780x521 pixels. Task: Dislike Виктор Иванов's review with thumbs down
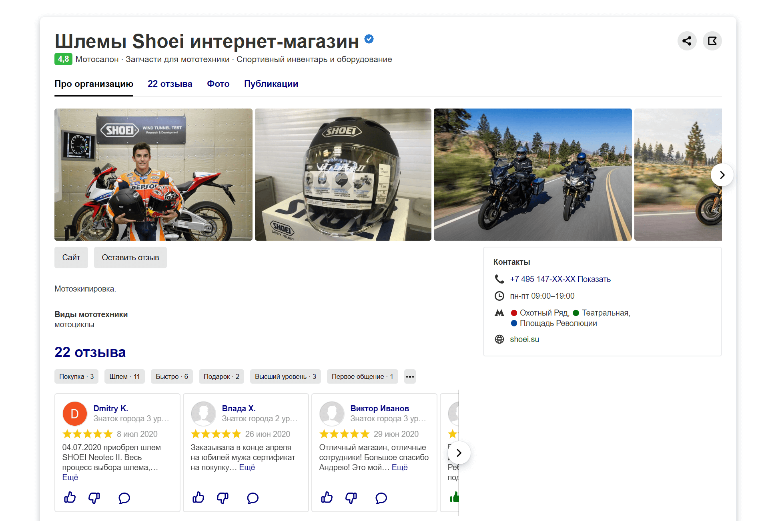coord(351,498)
